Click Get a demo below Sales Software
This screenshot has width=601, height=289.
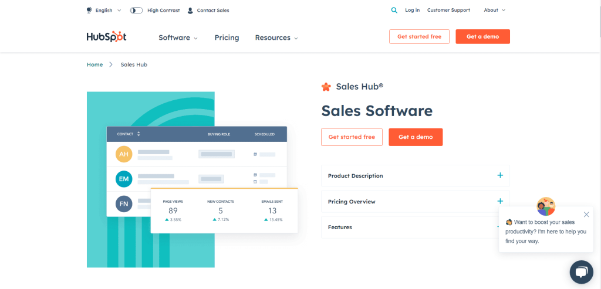(x=416, y=137)
